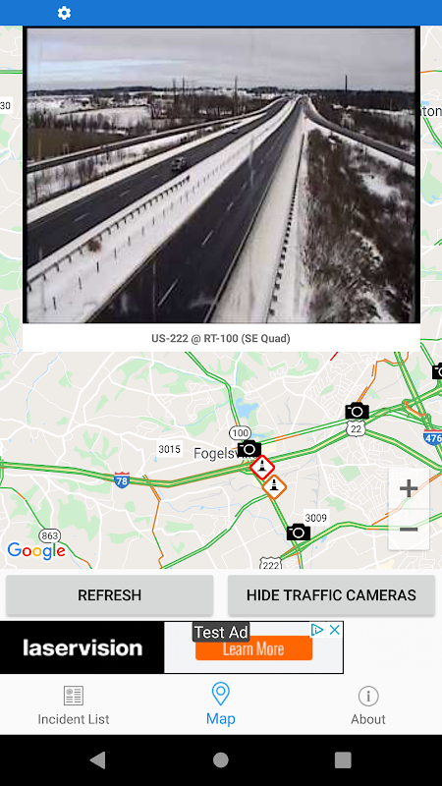Tap the orange construction cone incident marker
This screenshot has width=442, height=786.
tap(274, 486)
